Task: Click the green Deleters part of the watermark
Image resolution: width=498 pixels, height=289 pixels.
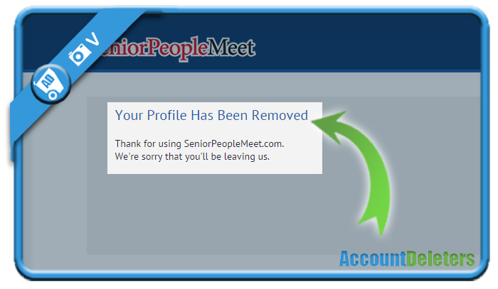Action: (x=440, y=259)
